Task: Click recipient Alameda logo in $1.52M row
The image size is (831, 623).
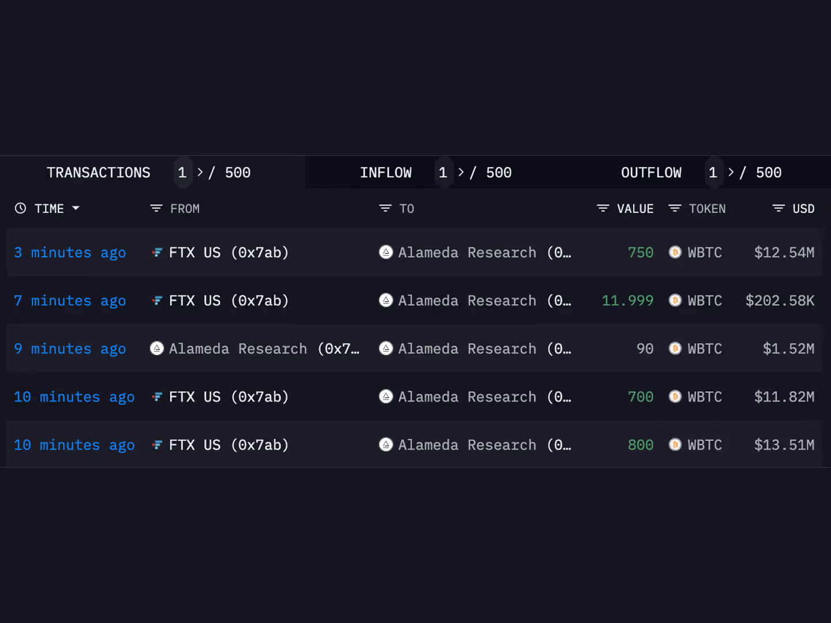Action: tap(386, 348)
